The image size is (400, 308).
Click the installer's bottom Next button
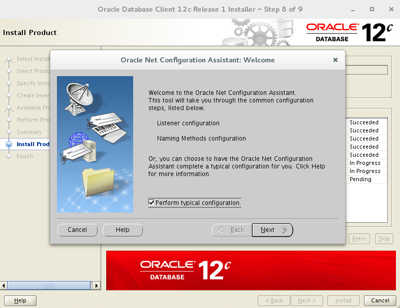click(307, 300)
